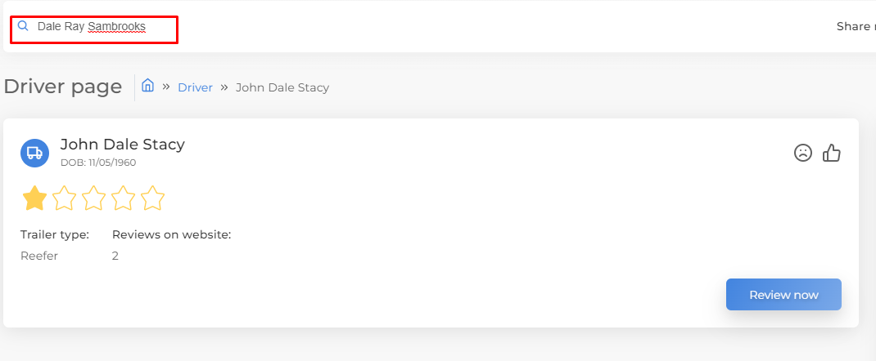Set rating to the second star
The height and width of the screenshot is (361, 876).
(64, 198)
